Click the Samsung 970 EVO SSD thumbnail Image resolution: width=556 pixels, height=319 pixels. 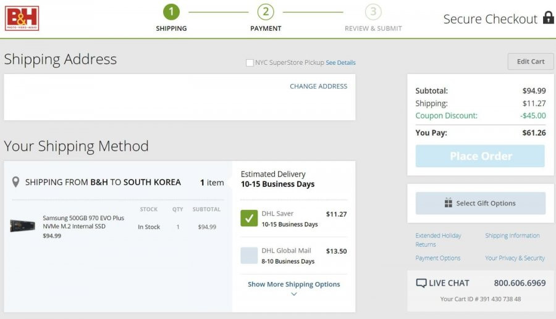tap(22, 226)
